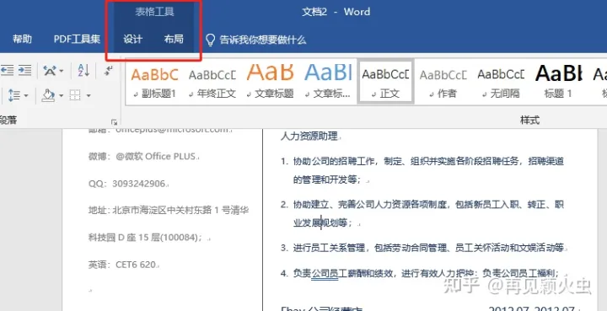Click the lightbulb Tell Me icon
The image size is (607, 311).
[210, 40]
